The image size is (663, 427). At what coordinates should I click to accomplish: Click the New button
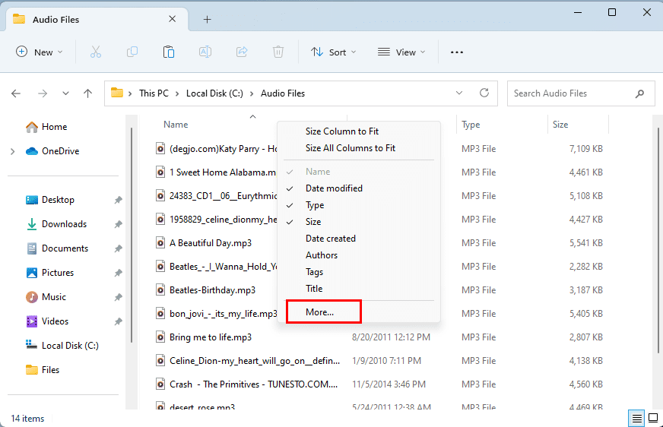(x=40, y=52)
